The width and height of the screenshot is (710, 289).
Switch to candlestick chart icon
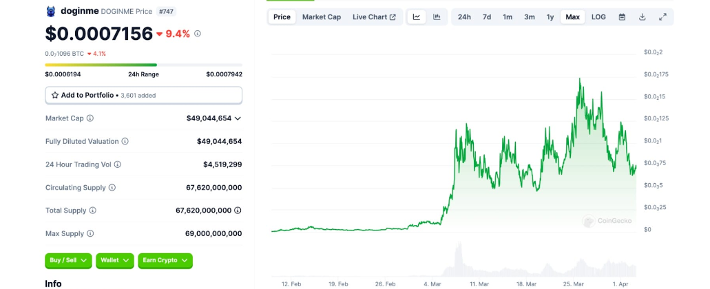437,17
